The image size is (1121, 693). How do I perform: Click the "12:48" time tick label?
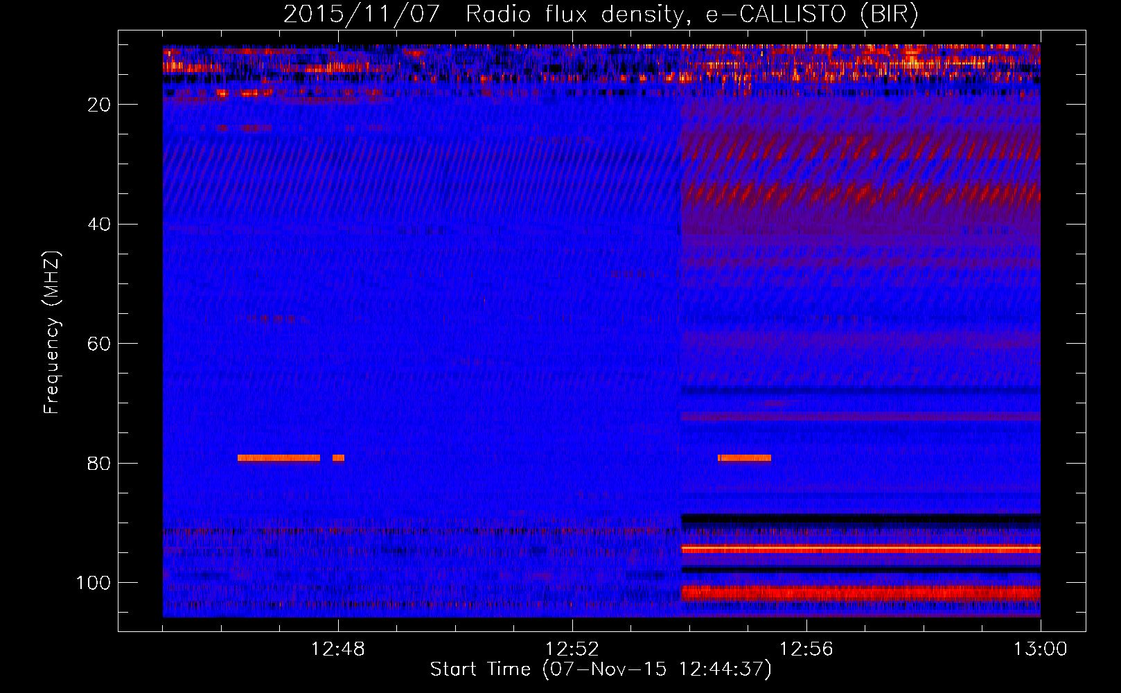pyautogui.click(x=338, y=649)
